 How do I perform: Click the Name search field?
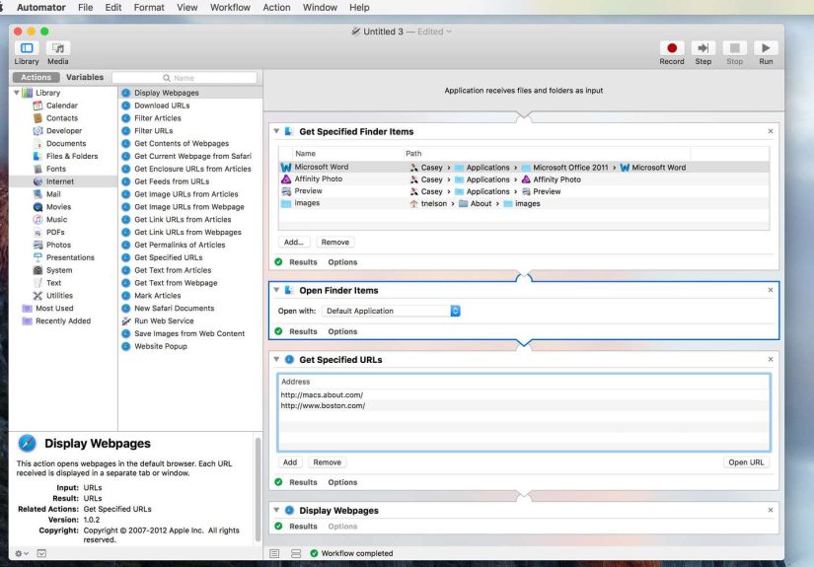(x=185, y=78)
